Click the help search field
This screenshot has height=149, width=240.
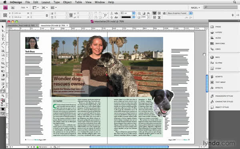(220, 7)
